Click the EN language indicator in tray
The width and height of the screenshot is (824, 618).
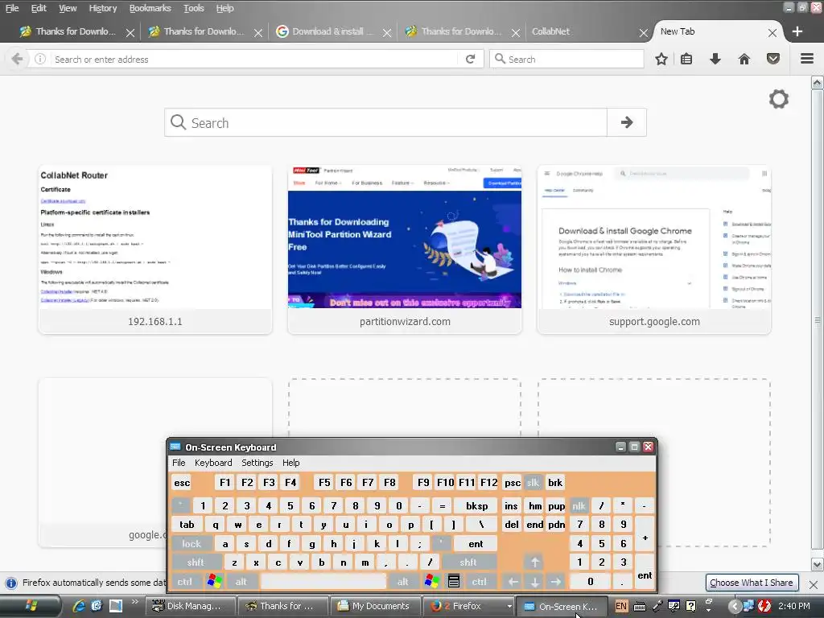pos(620,606)
